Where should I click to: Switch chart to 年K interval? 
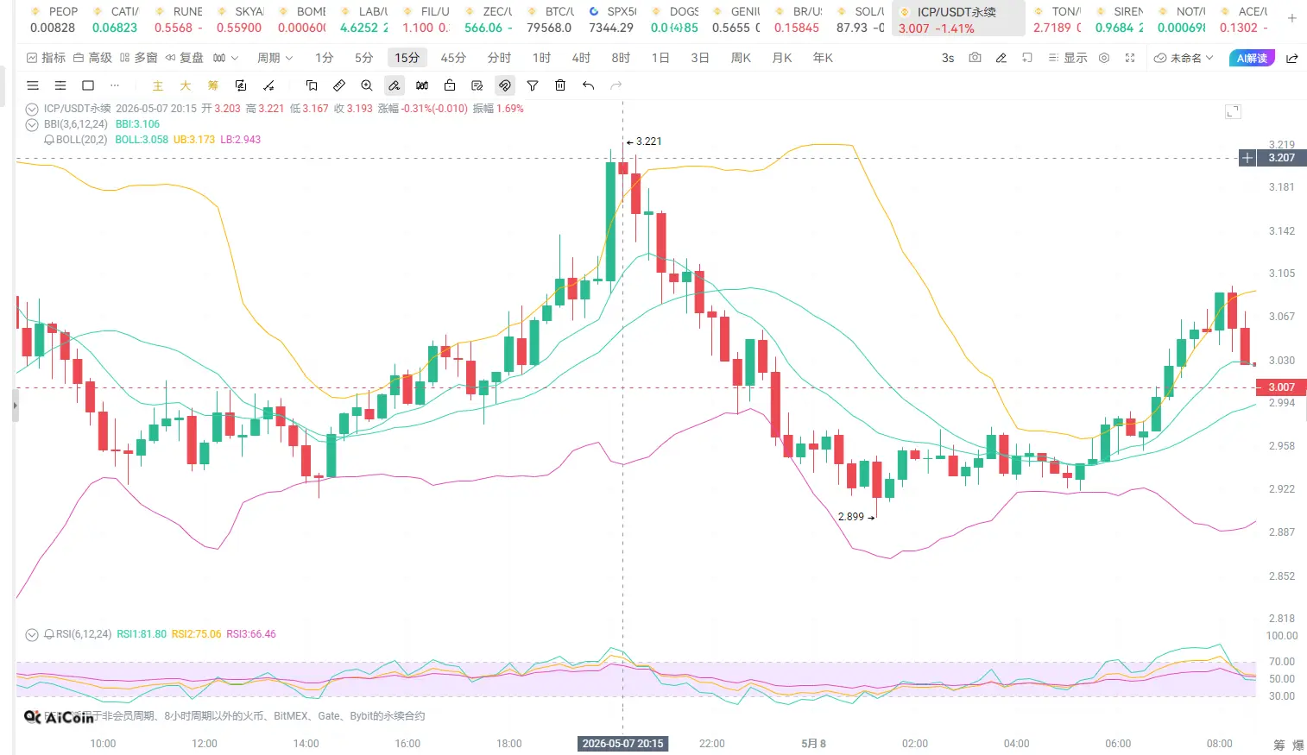pos(823,58)
